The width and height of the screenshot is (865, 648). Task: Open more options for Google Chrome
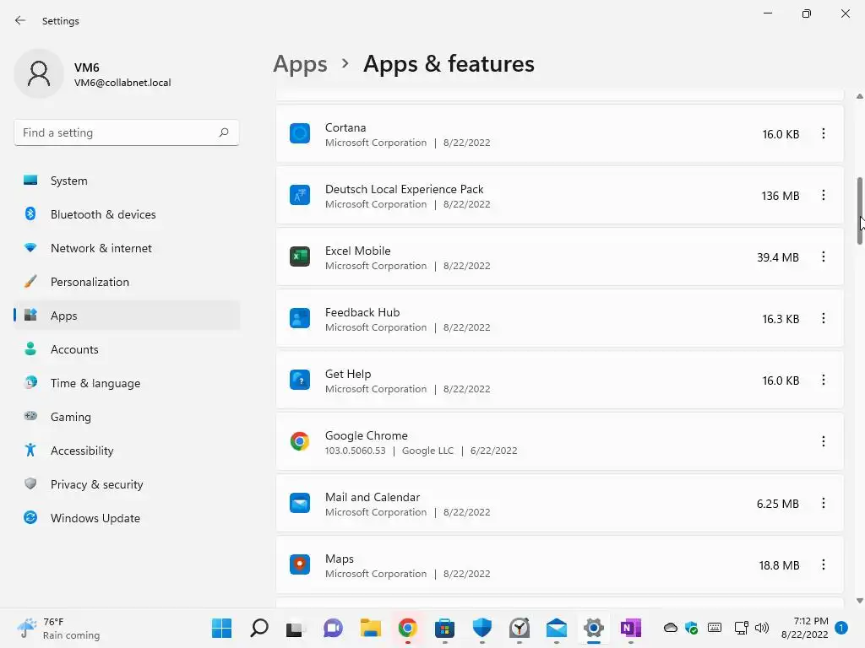tap(823, 441)
